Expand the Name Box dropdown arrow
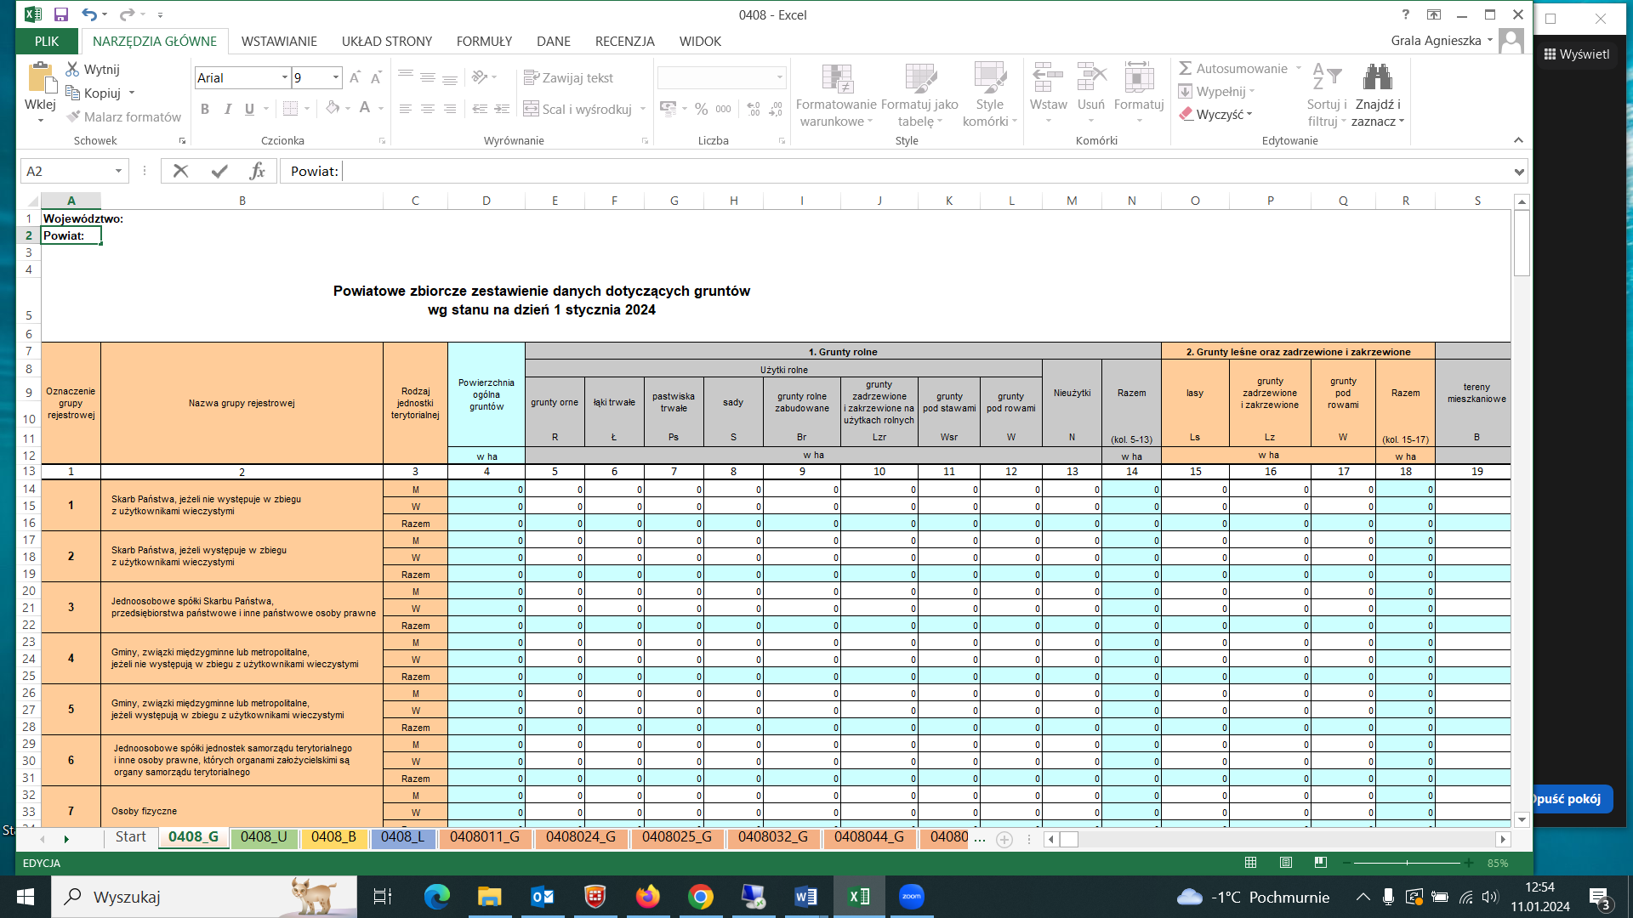 coord(118,171)
